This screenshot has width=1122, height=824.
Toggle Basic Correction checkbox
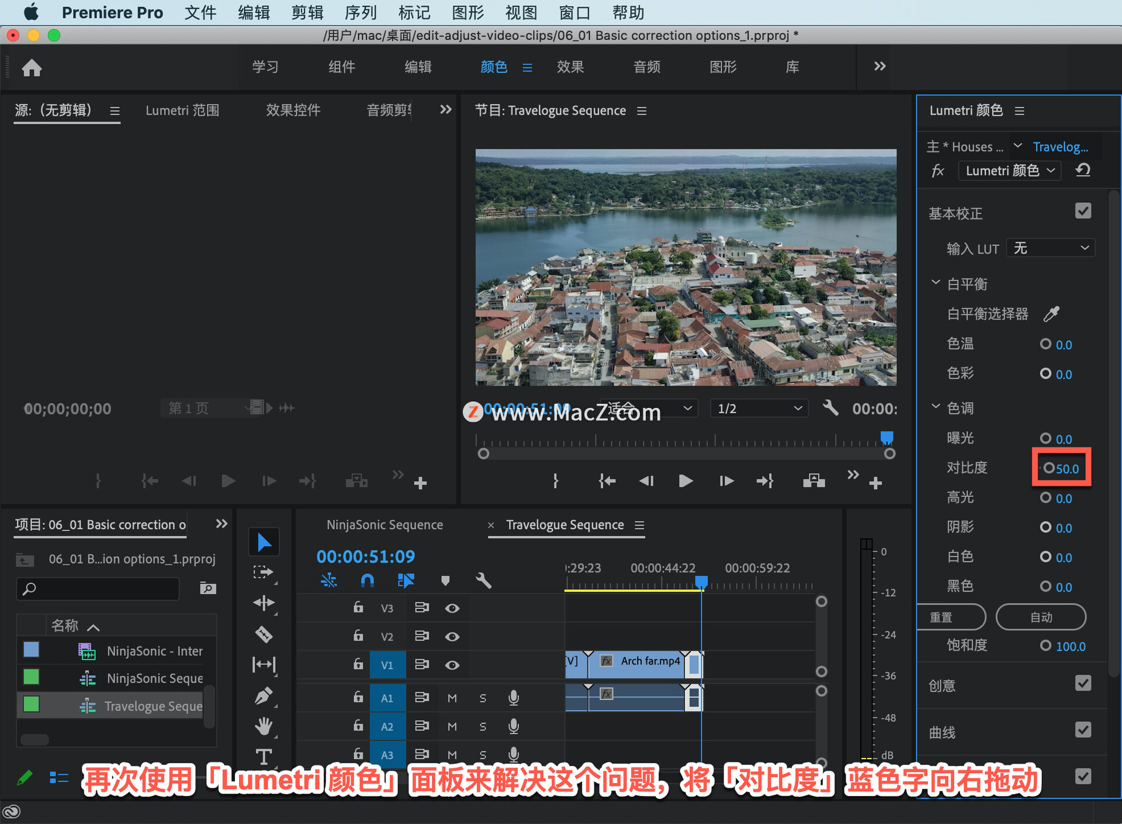1083,211
